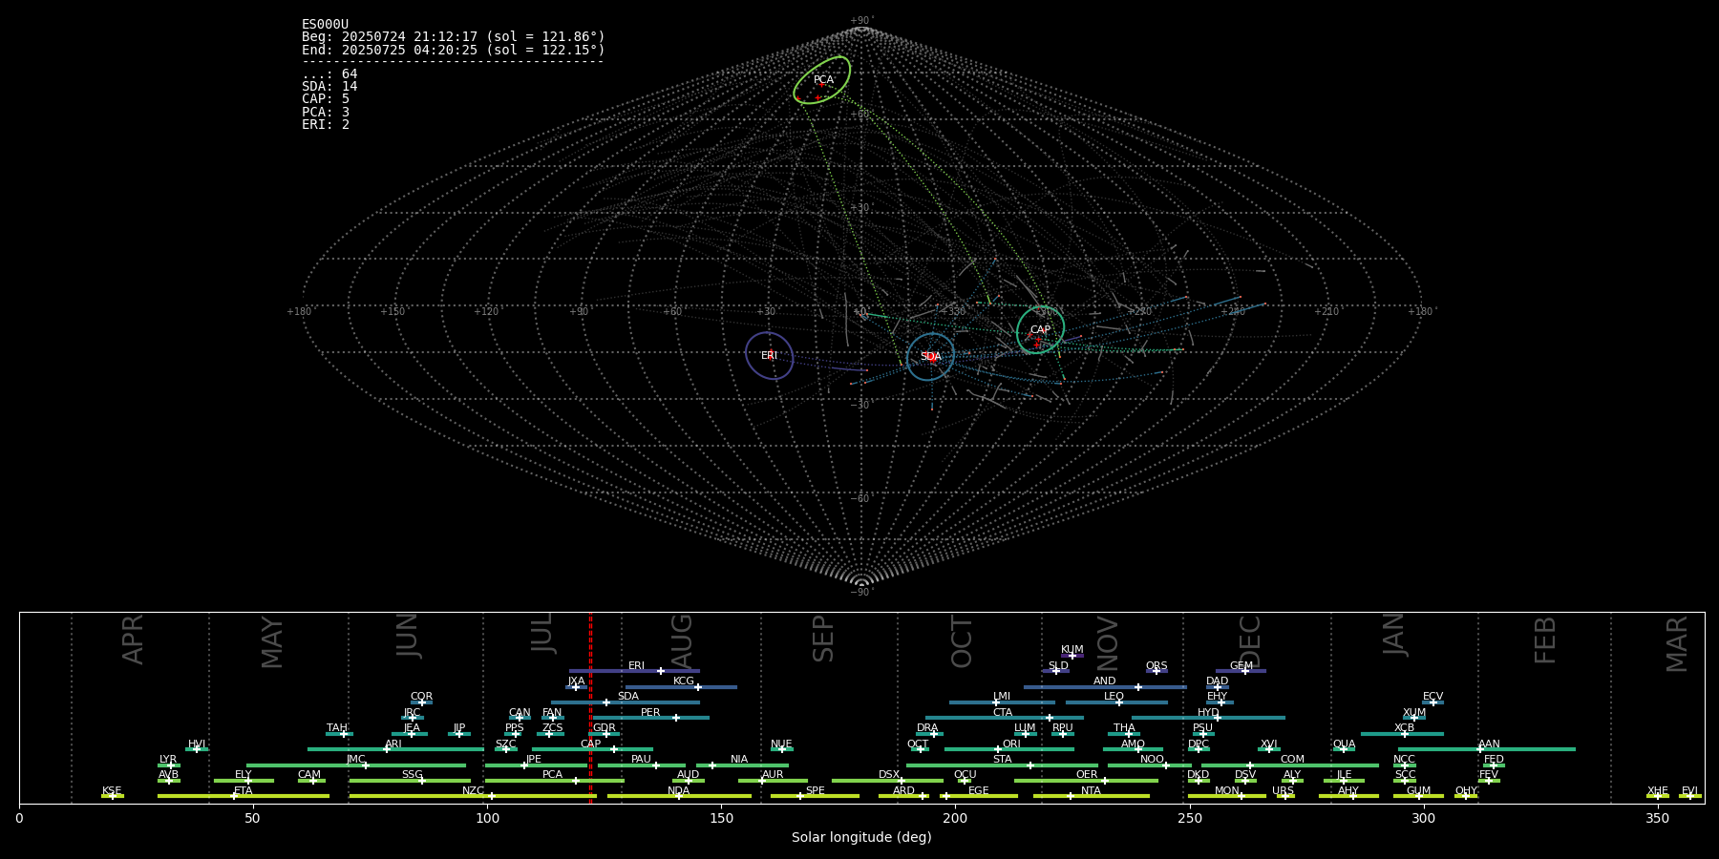
Task: Select the ECV shower bar in timeline
Action: click(1432, 702)
